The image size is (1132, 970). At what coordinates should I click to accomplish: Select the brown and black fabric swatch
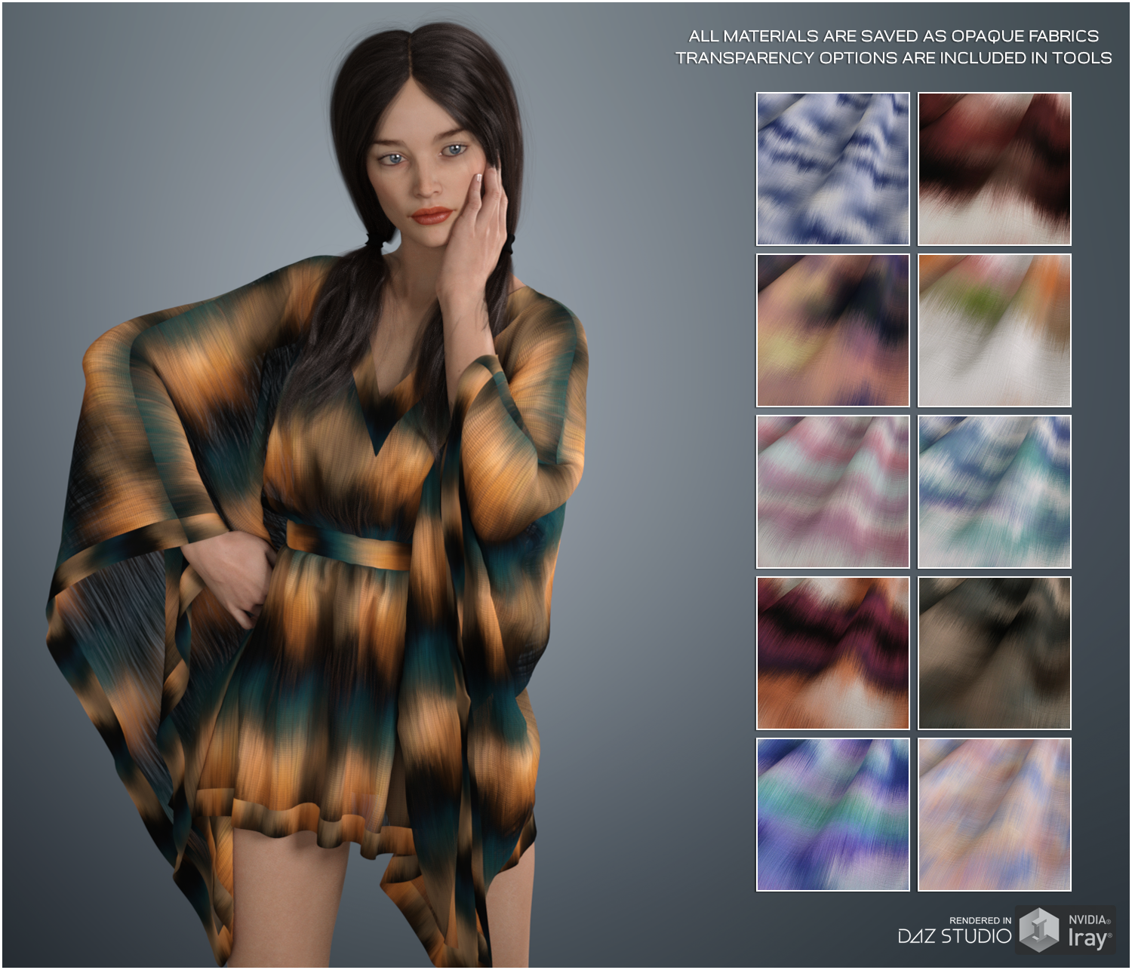[x=994, y=653]
